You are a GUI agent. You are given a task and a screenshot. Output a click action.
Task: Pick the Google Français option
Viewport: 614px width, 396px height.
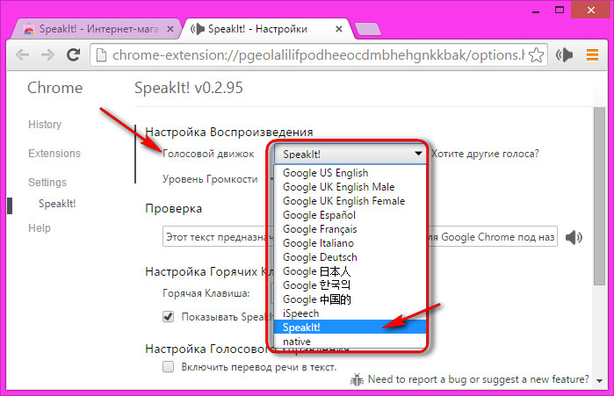[x=350, y=229]
